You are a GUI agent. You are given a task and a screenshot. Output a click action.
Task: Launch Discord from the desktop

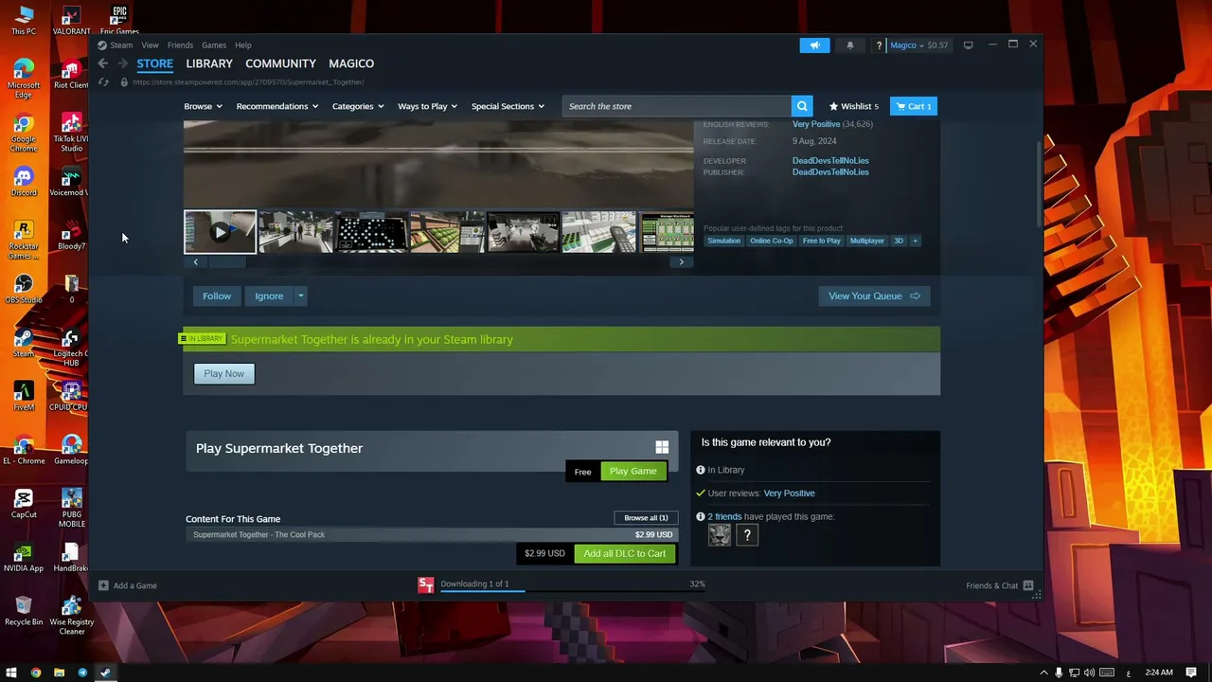(24, 182)
